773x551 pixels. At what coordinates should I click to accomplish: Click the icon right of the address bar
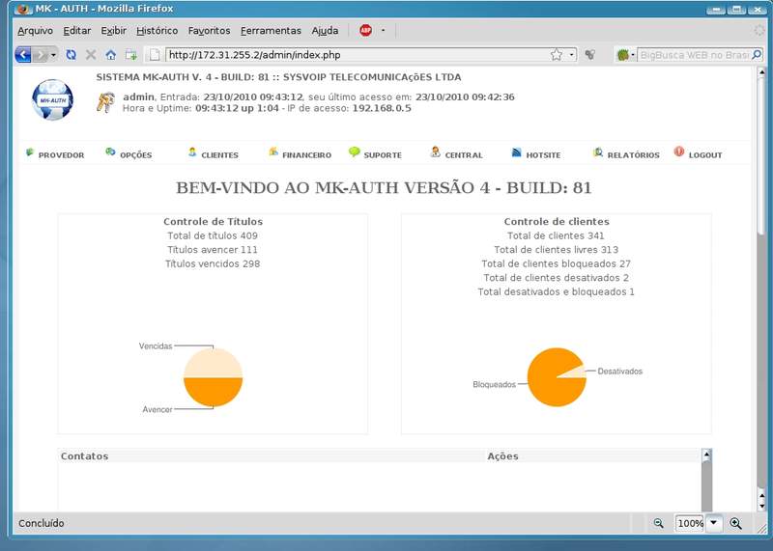(590, 55)
